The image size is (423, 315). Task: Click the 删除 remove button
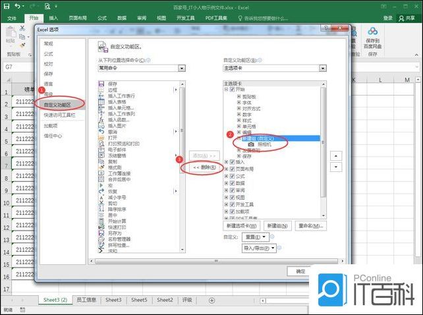204,167
